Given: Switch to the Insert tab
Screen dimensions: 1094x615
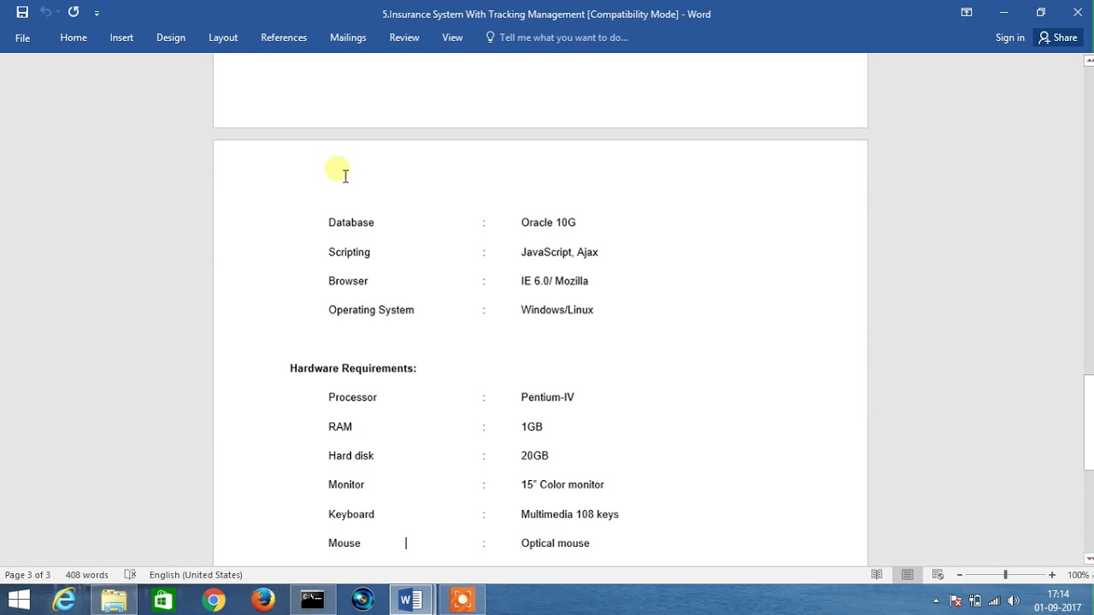Looking at the screenshot, I should 121,38.
